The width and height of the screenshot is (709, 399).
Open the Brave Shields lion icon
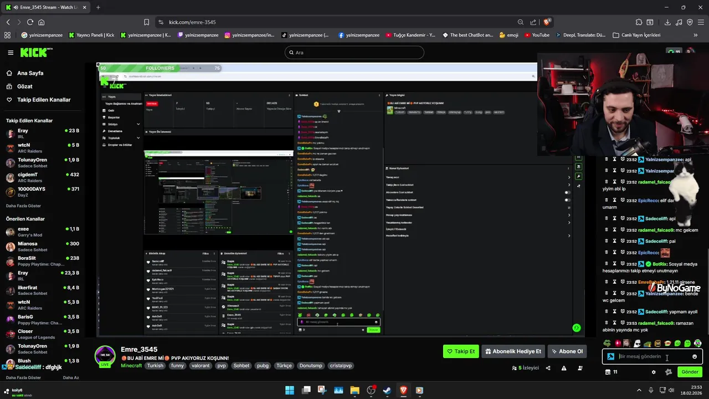pos(547,22)
